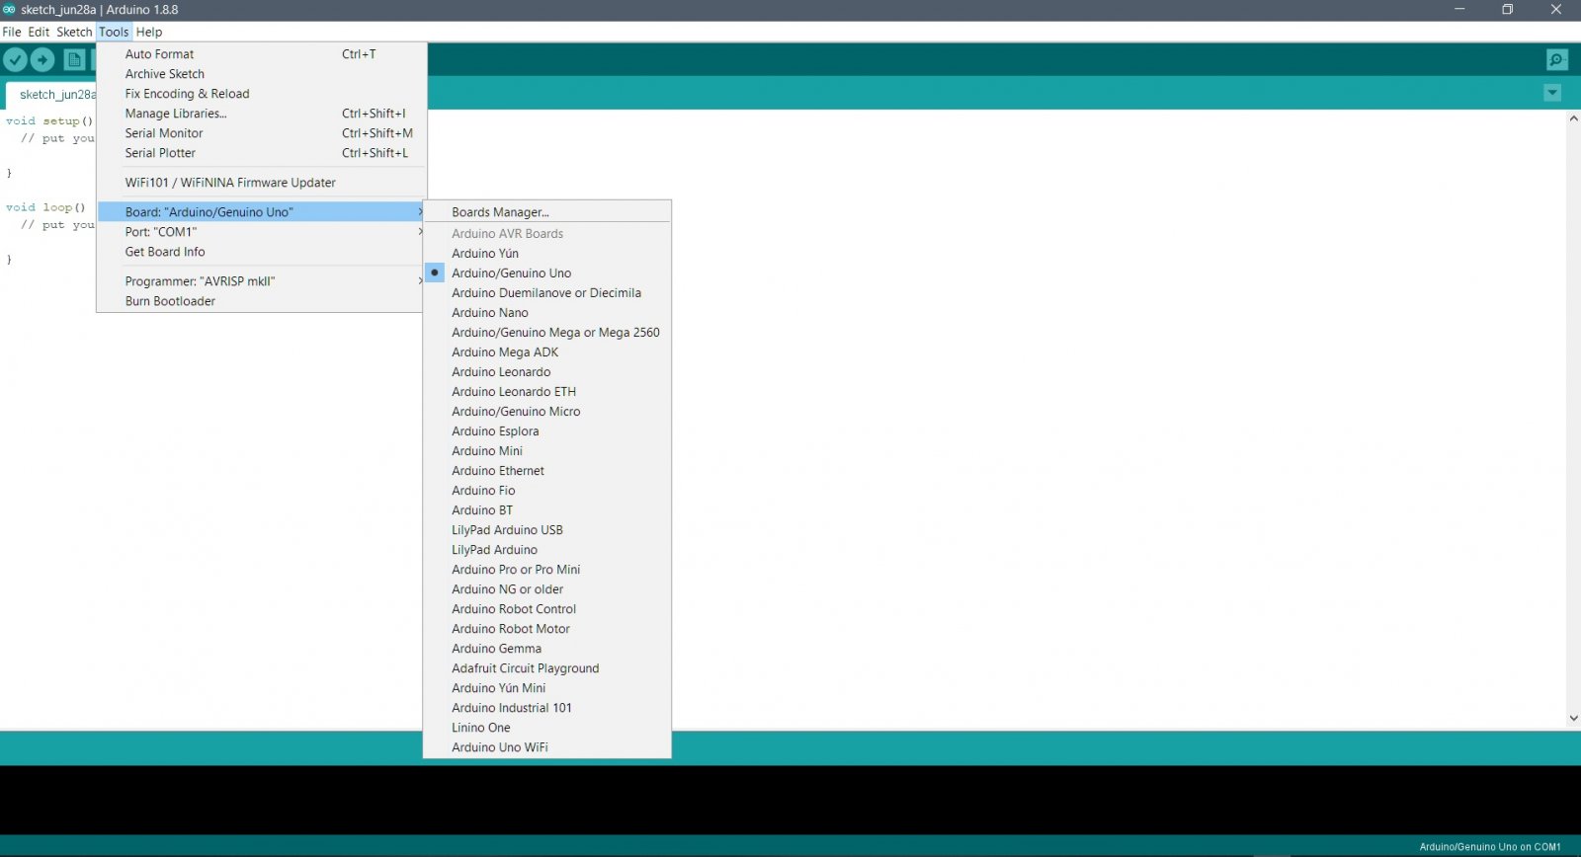
Task: Click Get Board Info
Action: click(261, 252)
